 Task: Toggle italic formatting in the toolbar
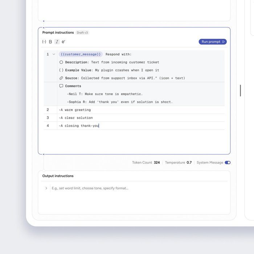coord(57,42)
